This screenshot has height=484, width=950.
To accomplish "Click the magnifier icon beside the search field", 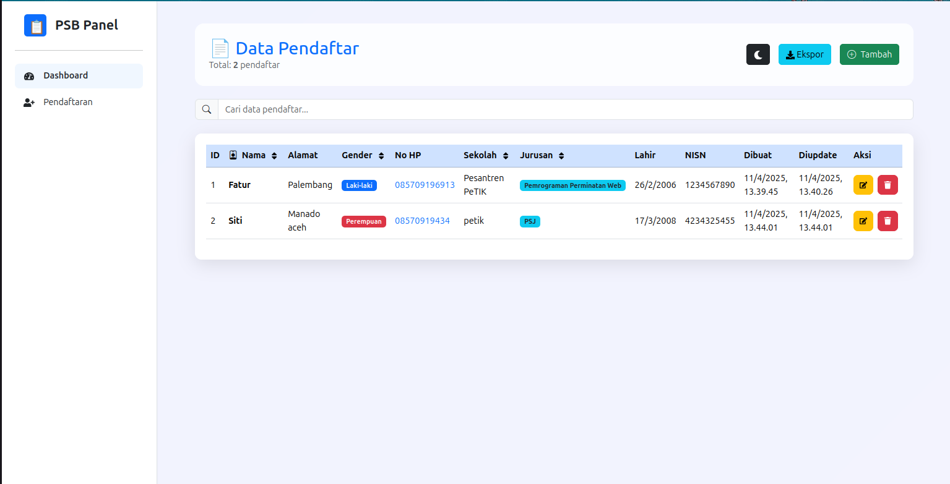I will 207,109.
